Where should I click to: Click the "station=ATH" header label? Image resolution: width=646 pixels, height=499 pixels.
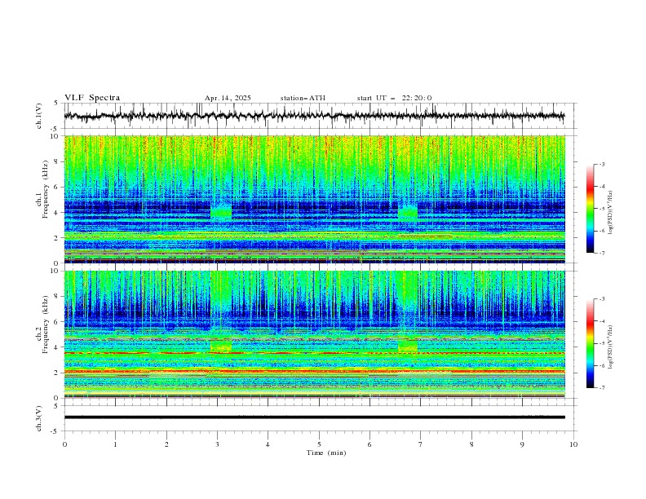(303, 98)
